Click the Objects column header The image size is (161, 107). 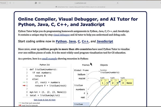(x=104, y=65)
